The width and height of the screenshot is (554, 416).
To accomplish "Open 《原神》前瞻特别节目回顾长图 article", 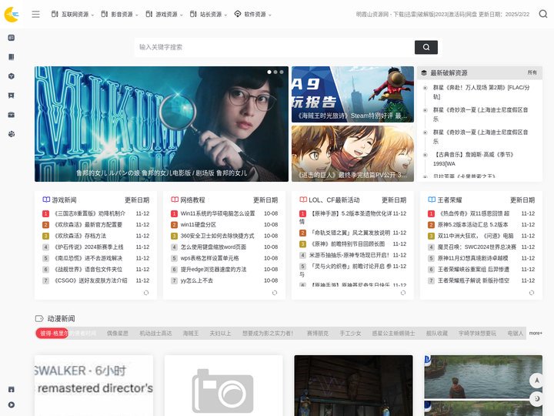I will pos(347,244).
